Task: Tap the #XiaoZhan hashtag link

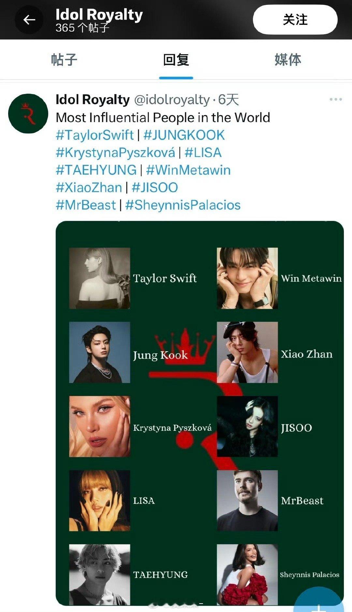Action: 89,188
